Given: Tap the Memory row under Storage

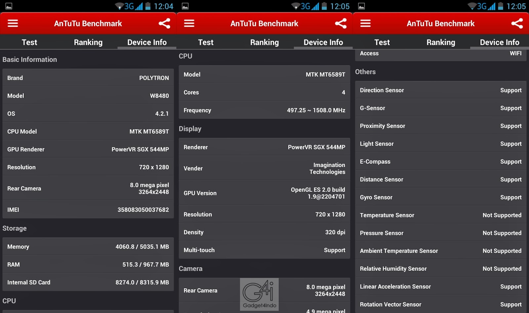Looking at the screenshot, I should (x=88, y=247).
